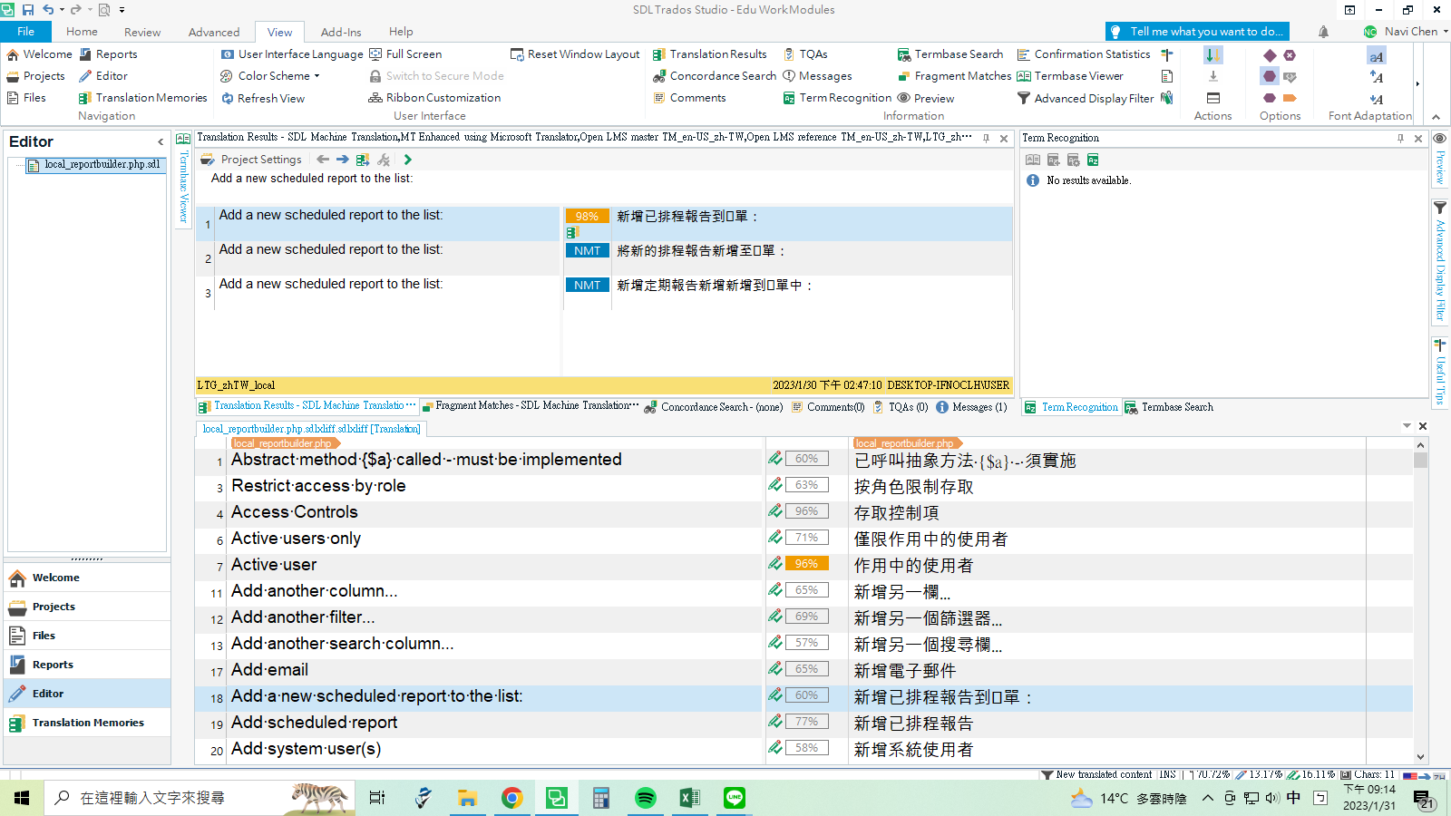
Task: Open Quick Access Toolbar customize dropdown
Action: click(x=122, y=10)
